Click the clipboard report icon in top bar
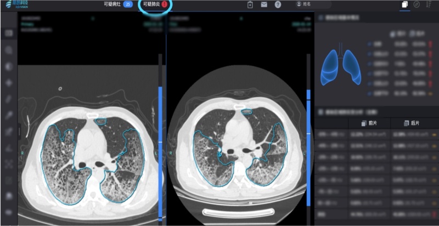The width and height of the screenshot is (439, 226). coord(250,4)
